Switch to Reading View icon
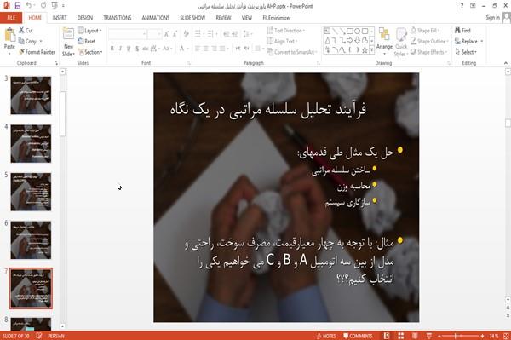 [415, 336]
